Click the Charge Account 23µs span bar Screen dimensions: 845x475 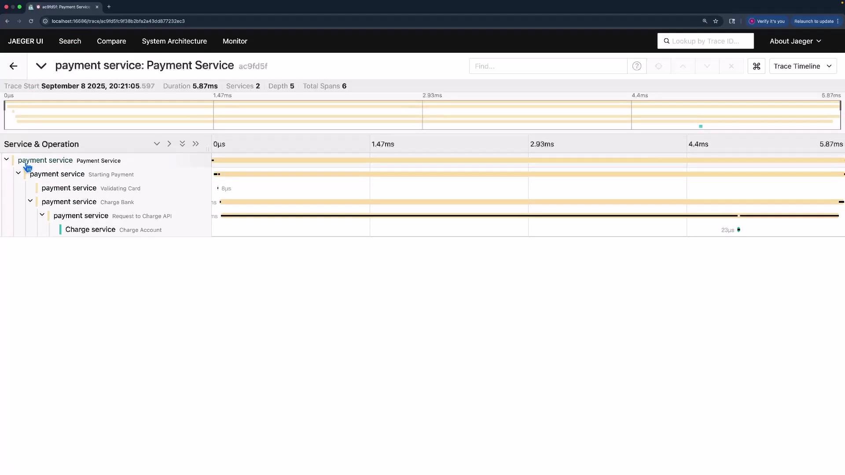(738, 230)
